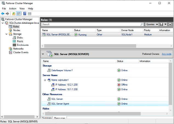Click the Owner Node cell SQLNode1
Screen dimensions: 174x124
pos(127,35)
